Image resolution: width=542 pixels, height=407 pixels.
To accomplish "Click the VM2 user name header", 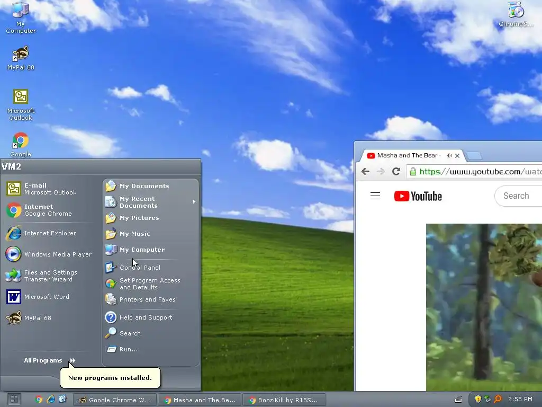I will pyautogui.click(x=12, y=166).
